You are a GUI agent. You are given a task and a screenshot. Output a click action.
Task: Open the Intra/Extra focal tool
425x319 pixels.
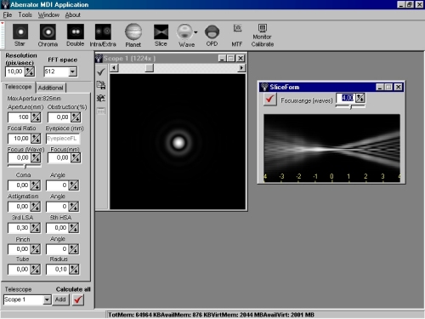[103, 36]
